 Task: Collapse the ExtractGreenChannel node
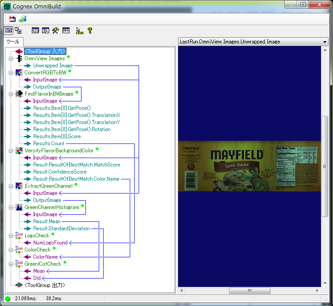[11, 186]
